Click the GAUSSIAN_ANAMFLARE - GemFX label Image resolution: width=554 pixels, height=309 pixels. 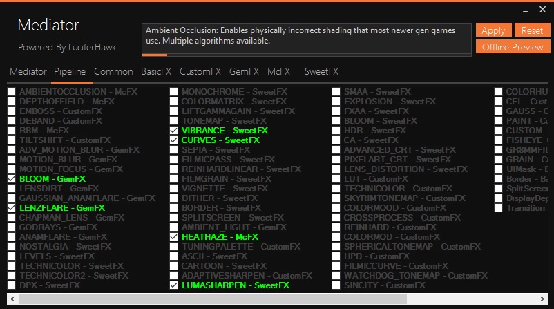(87, 198)
